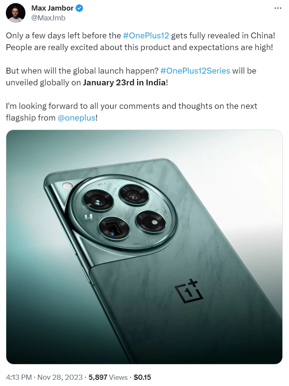Click the bold January 23rd in India text
The width and height of the screenshot is (289, 386).
coord(124,83)
